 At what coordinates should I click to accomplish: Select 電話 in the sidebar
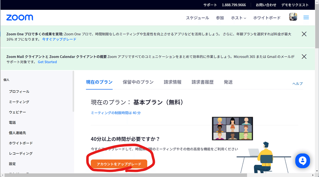point(12,122)
